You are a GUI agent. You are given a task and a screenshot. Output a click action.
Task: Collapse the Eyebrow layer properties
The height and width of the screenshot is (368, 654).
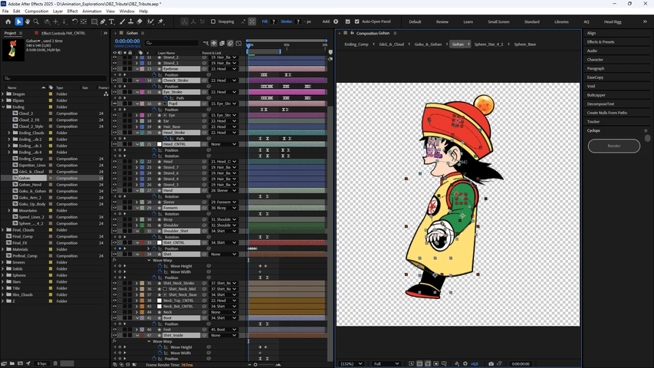pos(136,69)
